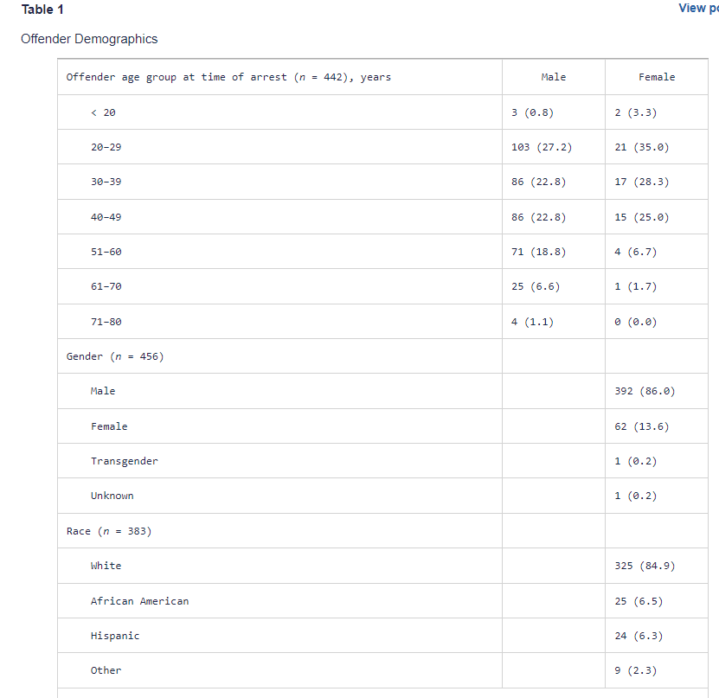This screenshot has height=698, width=719.
Task: Click the value 325 (84.9)
Action: (x=645, y=566)
